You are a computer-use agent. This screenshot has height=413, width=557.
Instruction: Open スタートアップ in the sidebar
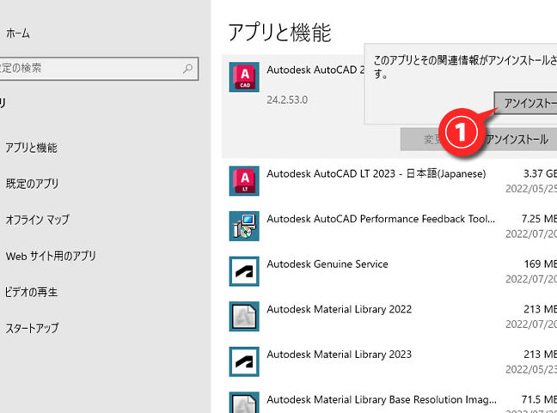[34, 328]
